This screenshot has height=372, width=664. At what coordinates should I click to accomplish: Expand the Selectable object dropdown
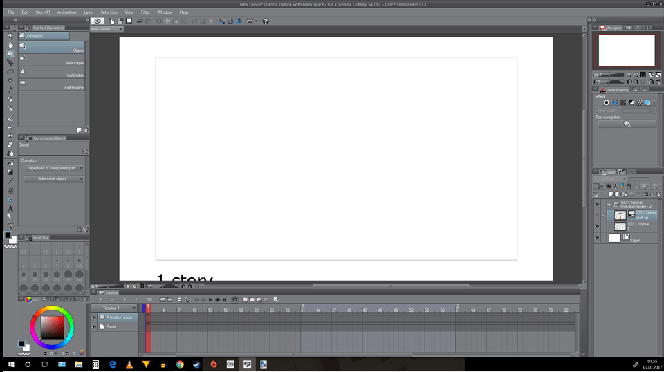pos(53,179)
